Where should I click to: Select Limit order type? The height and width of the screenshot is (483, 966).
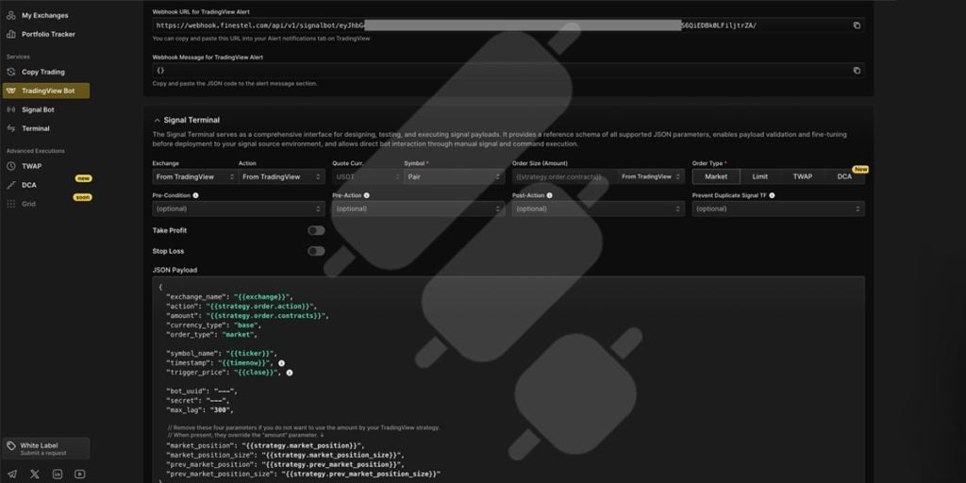click(x=759, y=176)
